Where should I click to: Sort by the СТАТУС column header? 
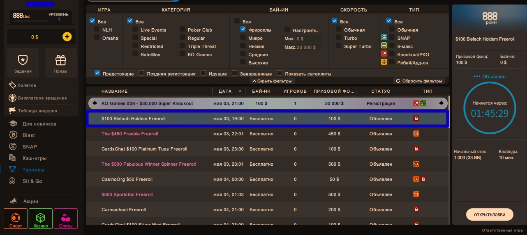[x=381, y=91]
